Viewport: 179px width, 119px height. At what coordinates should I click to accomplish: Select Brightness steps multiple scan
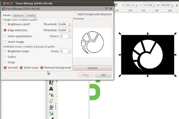(x=5, y=51)
